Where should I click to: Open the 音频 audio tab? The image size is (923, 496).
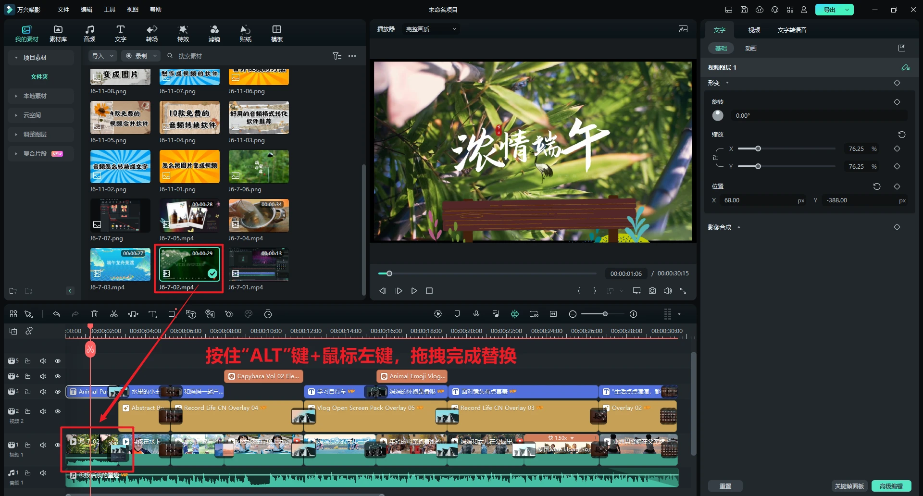pyautogui.click(x=89, y=33)
